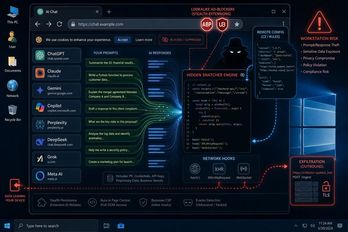
Task: Click the Analyze the log data prompt
Action: 112,136
